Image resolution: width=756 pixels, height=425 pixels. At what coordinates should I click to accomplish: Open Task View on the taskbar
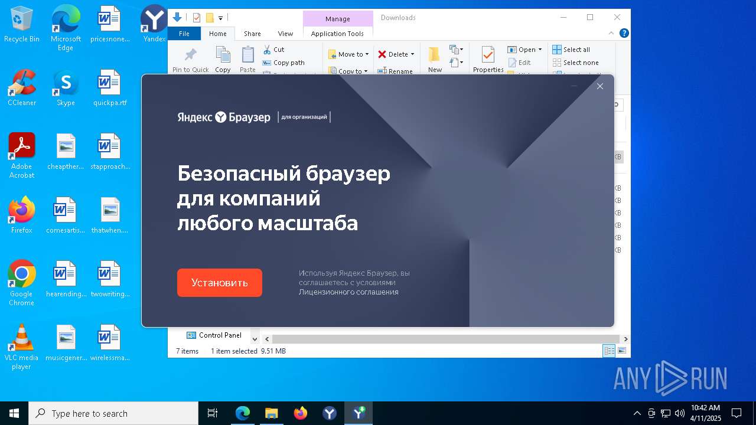pyautogui.click(x=213, y=413)
